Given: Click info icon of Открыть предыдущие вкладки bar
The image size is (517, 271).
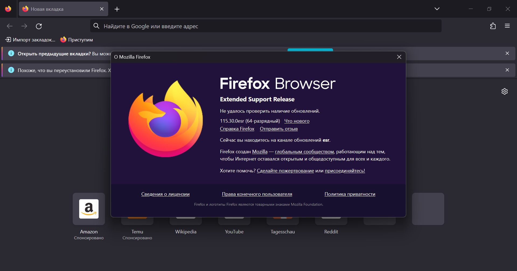Looking at the screenshot, I should 11,53.
